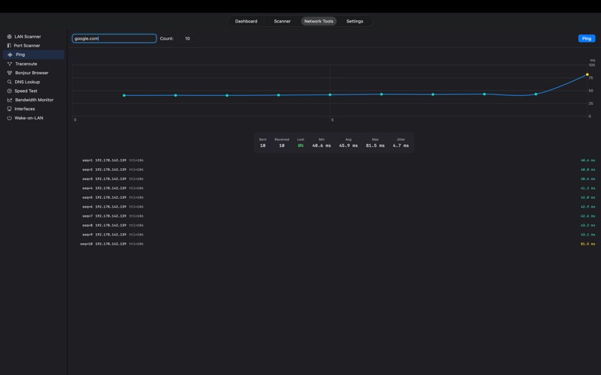Viewport: 601px width, 375px height.
Task: Select the LAN Scanner label
Action: tap(28, 37)
